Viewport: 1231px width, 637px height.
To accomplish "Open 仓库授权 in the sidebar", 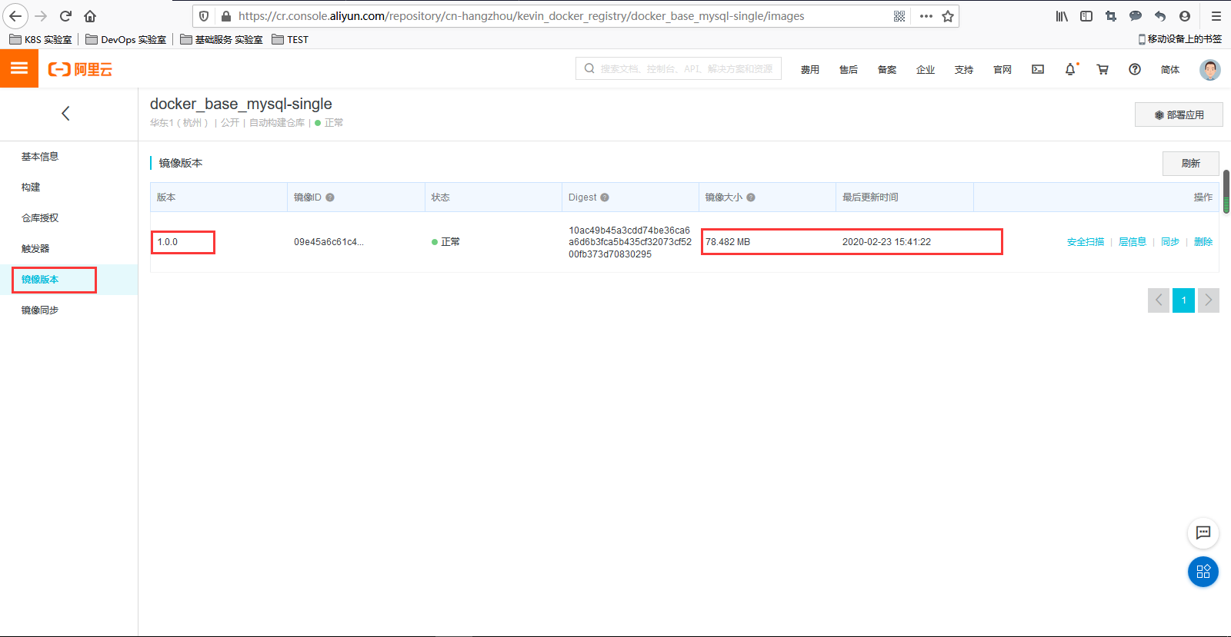I will 40,218.
